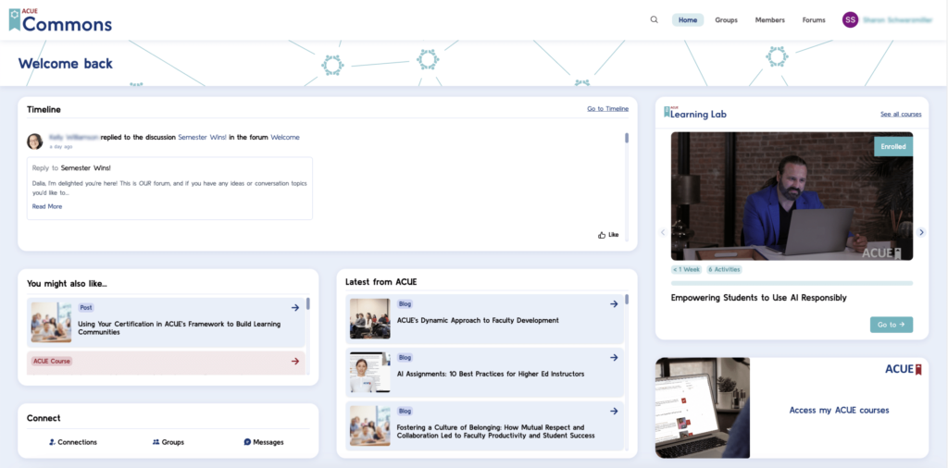Open the SS user avatar

[850, 19]
